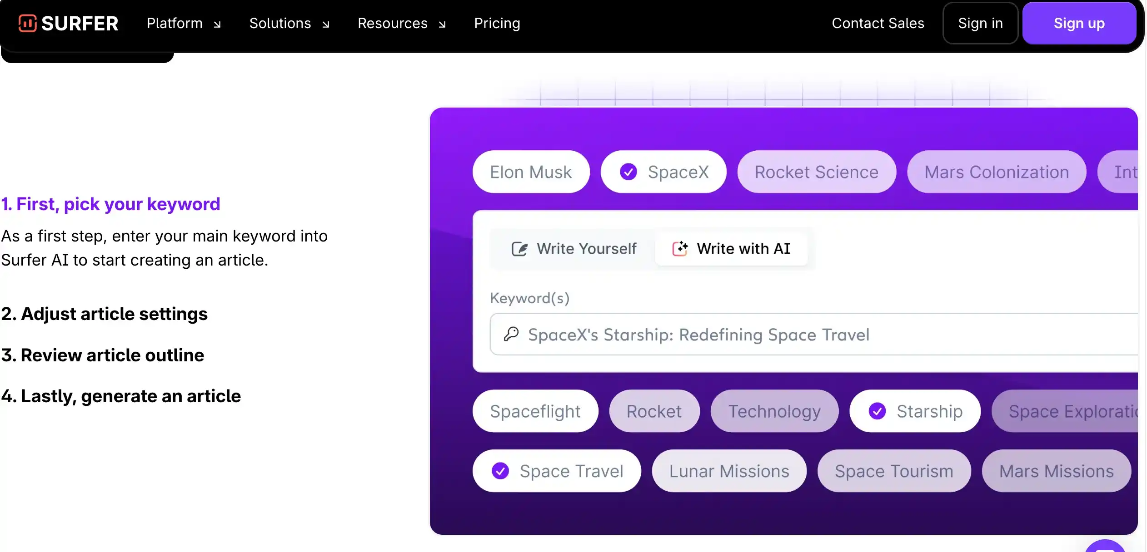This screenshot has width=1147, height=552.
Task: Open the Solutions dropdown arrow
Action: click(x=326, y=25)
